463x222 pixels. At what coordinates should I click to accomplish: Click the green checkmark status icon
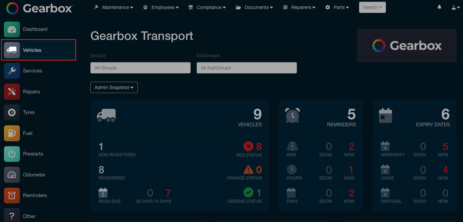(x=248, y=192)
